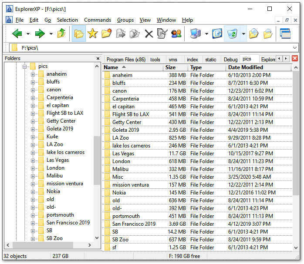Screen dimensions: 304x264
Task: Switch to the Program Files (x86) tab
Action: (126, 60)
